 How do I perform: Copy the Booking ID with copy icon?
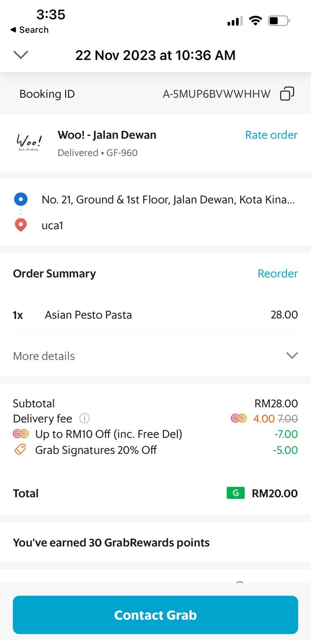[287, 94]
